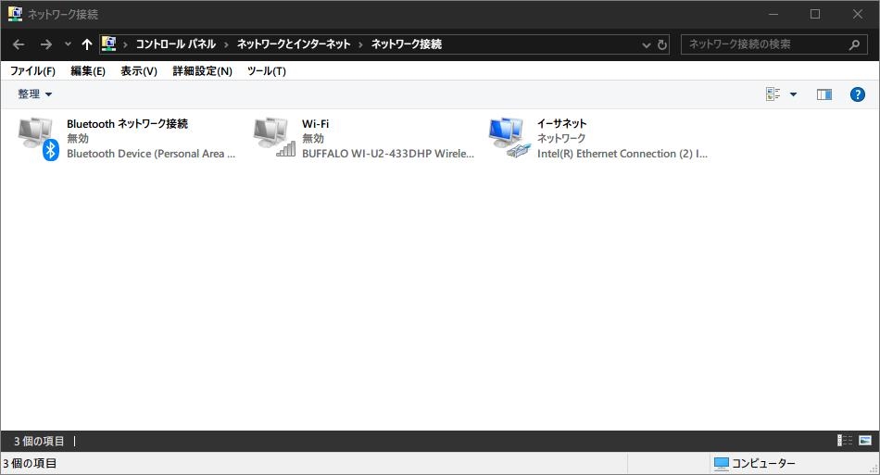The width and height of the screenshot is (880, 475).
Task: Minimize the ネットワーク接続 window
Action: click(773, 14)
